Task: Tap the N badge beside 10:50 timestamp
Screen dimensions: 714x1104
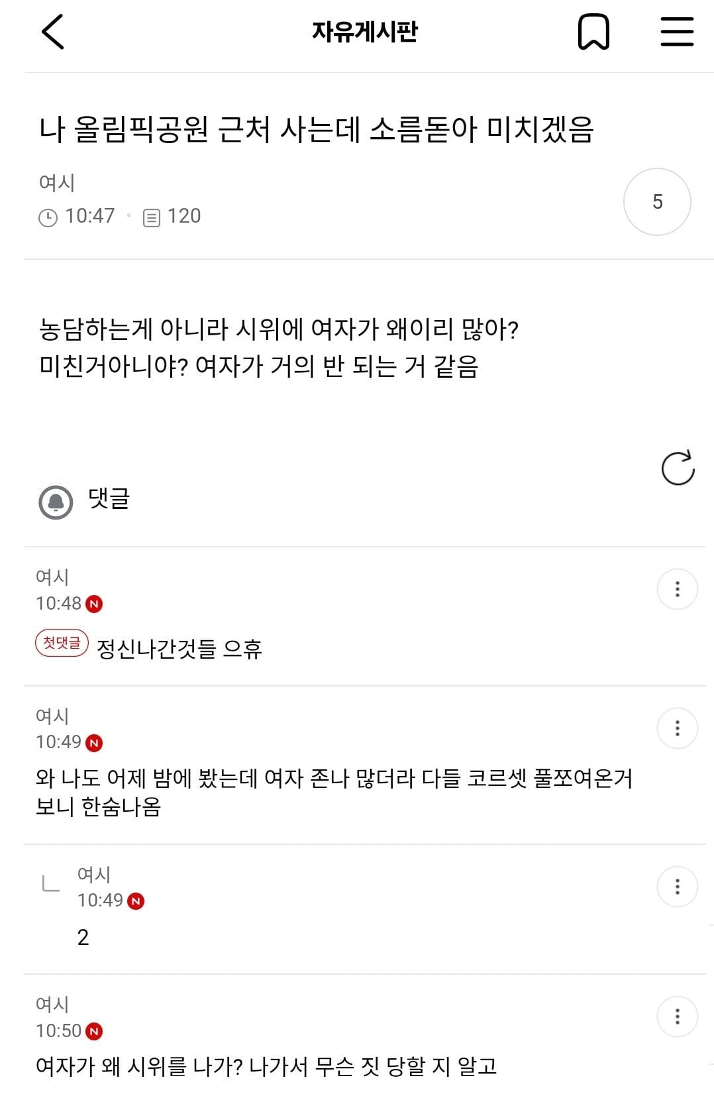Action: coord(94,1031)
